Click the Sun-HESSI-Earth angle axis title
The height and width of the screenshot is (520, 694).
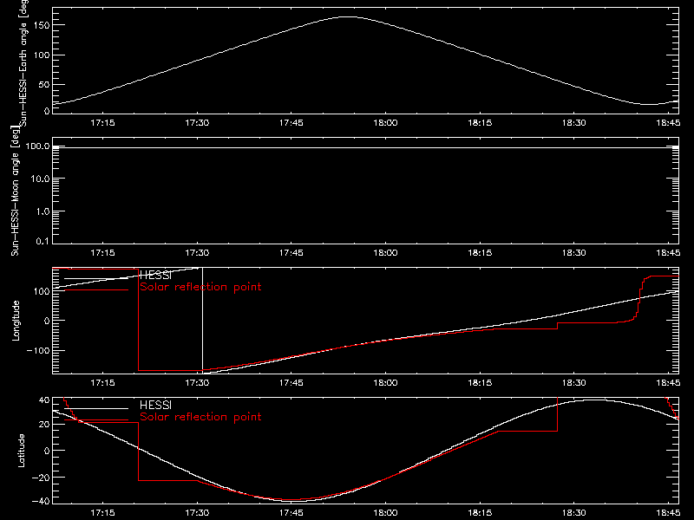tap(23, 63)
